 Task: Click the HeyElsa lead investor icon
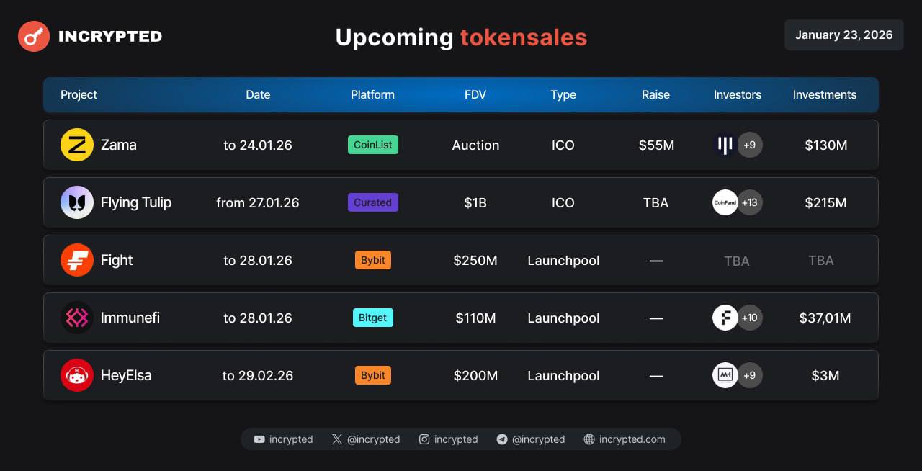coord(725,375)
